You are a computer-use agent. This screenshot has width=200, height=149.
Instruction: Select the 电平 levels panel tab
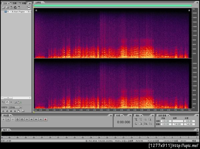[5, 130]
